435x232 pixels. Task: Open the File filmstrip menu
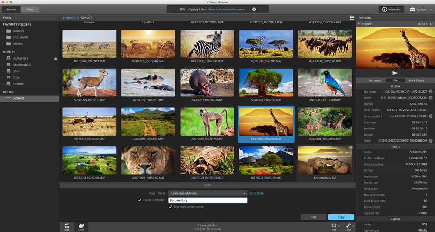tap(335, 227)
